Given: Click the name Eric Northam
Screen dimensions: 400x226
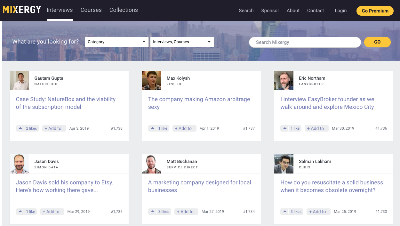Looking at the screenshot, I should coord(312,78).
